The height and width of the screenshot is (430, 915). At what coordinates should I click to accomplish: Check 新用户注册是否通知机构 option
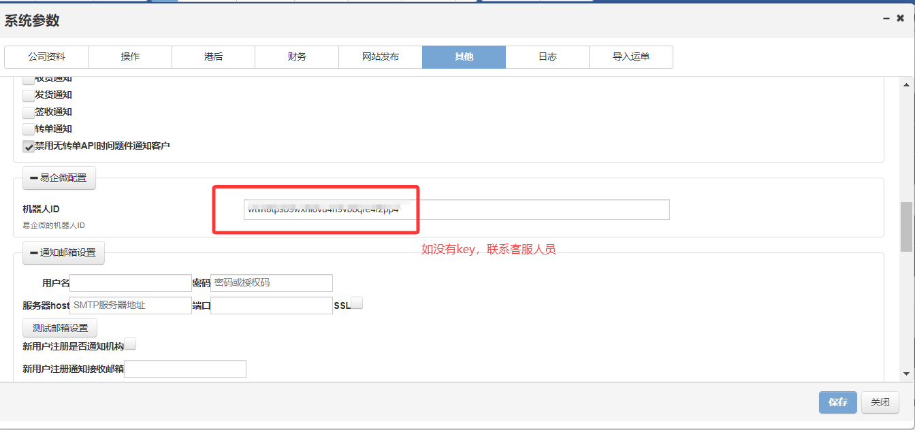point(130,344)
